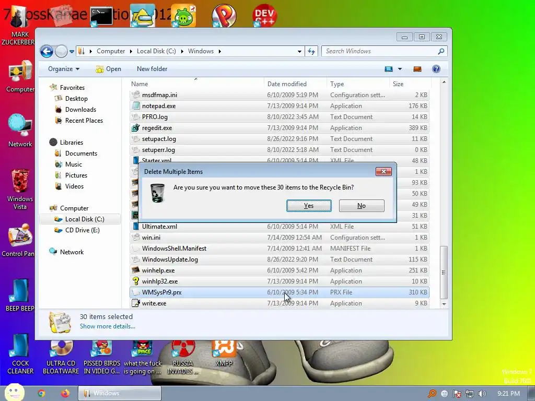Select the winhlp32.exe question mark icon
Screen dimensions: 535x401
(x=136, y=281)
